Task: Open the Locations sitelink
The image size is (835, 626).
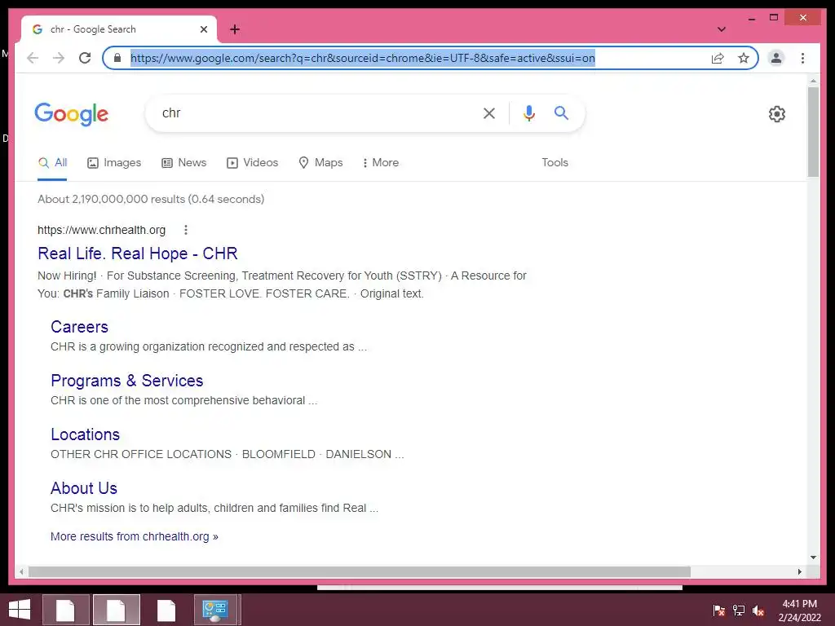Action: (85, 434)
